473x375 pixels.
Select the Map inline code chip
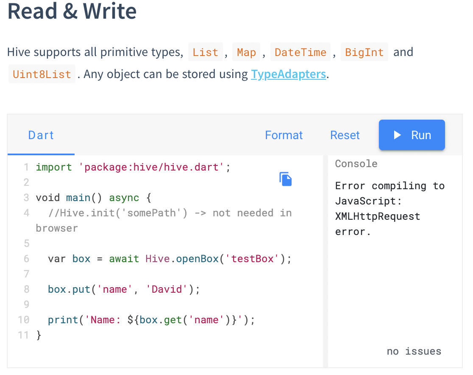click(x=246, y=52)
